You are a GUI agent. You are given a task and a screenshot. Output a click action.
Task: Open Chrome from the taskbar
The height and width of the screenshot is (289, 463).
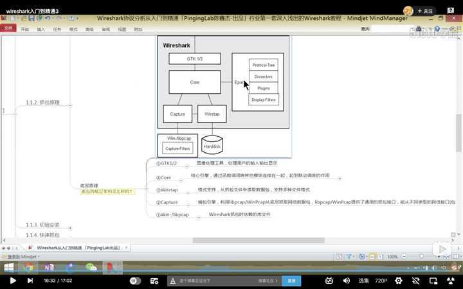[28, 267]
